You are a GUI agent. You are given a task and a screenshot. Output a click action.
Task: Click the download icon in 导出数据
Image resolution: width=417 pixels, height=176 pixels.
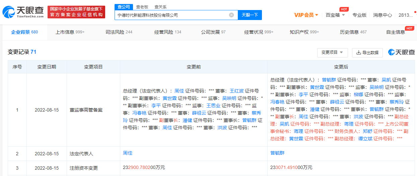coord(358,52)
